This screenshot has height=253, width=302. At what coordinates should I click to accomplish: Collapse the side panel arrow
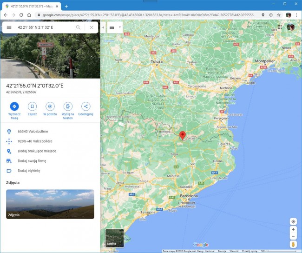pos(103,27)
